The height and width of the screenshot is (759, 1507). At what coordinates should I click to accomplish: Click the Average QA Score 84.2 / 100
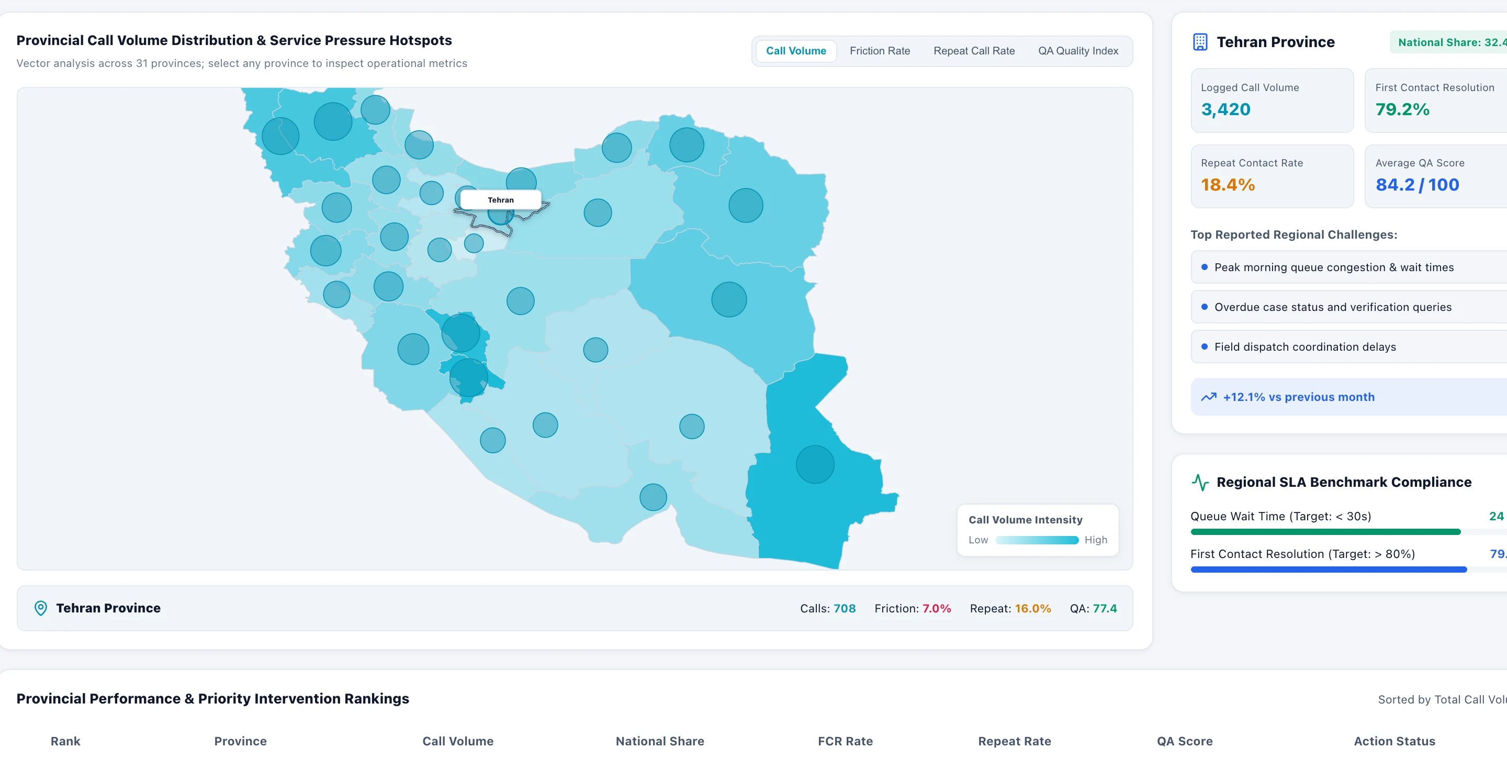coord(1417,185)
